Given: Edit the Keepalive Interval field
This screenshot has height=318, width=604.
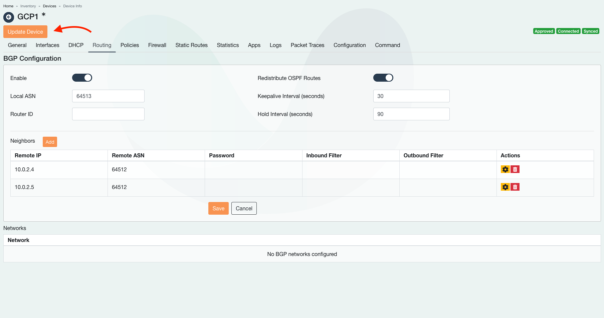Looking at the screenshot, I should 411,96.
